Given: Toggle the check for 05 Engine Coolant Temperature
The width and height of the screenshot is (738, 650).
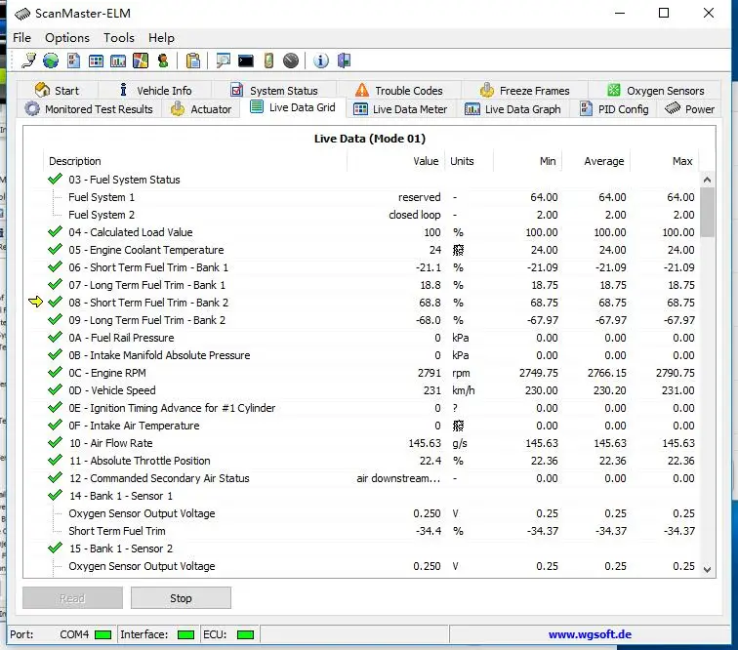Looking at the screenshot, I should point(55,250).
